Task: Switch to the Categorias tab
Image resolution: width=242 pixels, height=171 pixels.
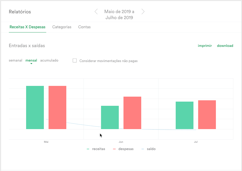Action: 62,27
